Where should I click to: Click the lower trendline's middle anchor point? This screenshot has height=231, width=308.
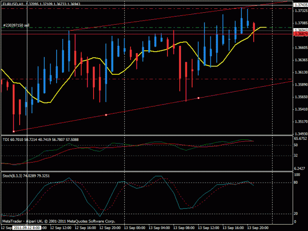coord(106,115)
